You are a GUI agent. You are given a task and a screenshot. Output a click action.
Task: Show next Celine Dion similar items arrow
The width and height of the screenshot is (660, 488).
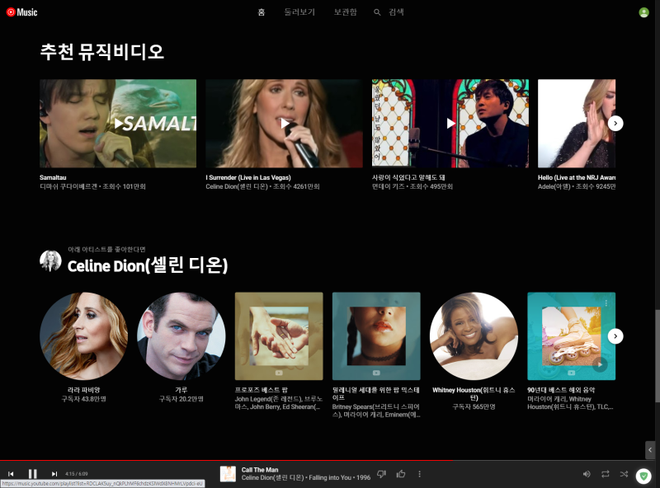(615, 336)
